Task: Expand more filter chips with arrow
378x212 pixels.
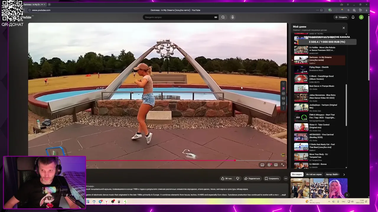Action: pyautogui.click(x=344, y=174)
